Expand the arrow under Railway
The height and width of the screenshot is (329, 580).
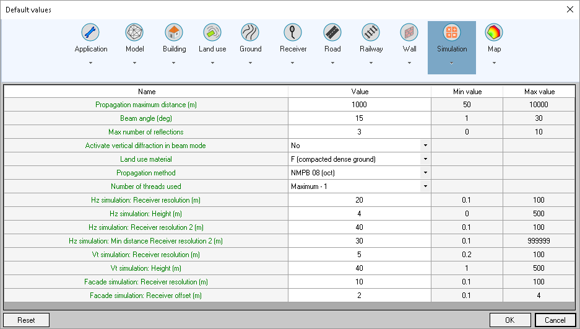pos(371,63)
